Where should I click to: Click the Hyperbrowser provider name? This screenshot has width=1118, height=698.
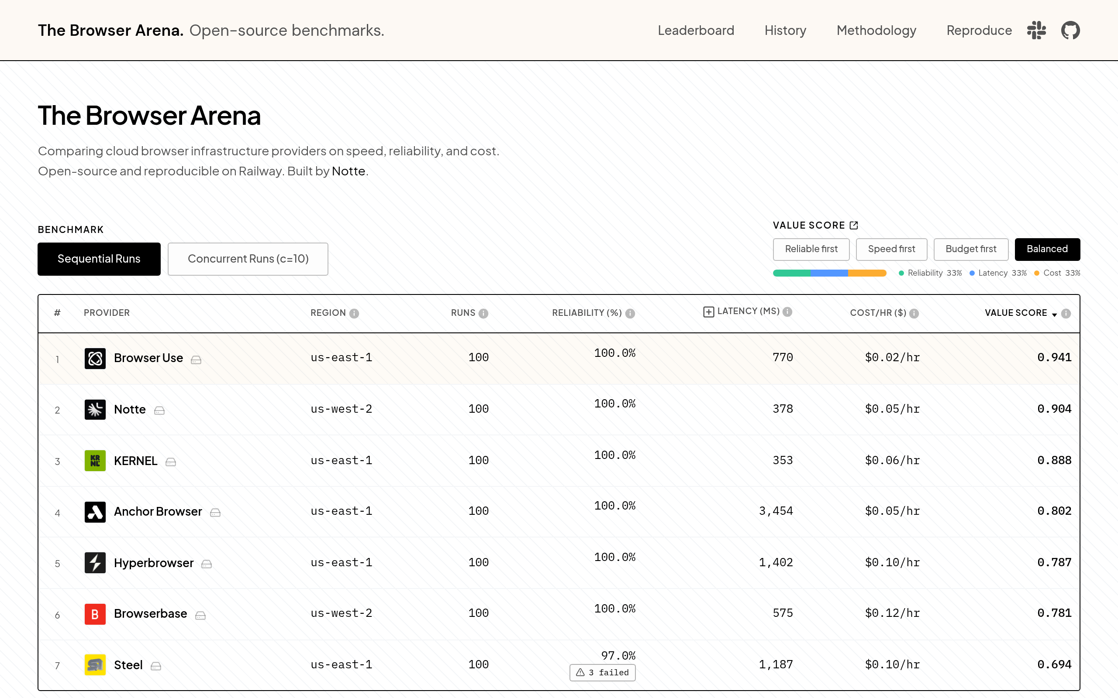(153, 563)
